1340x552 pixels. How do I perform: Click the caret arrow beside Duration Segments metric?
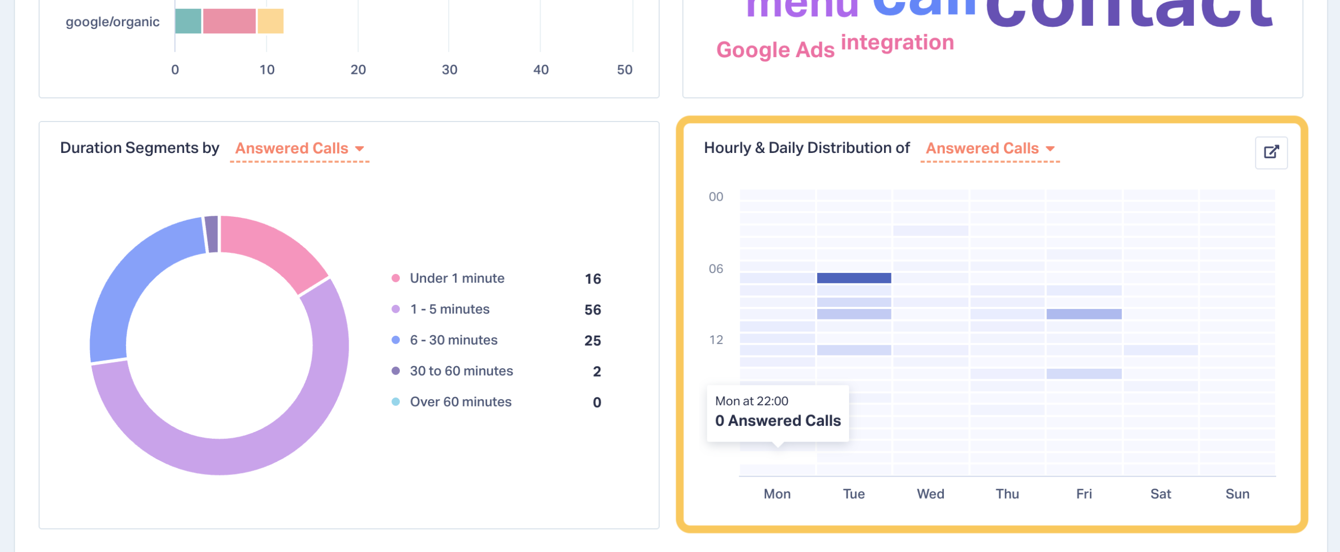pos(360,149)
